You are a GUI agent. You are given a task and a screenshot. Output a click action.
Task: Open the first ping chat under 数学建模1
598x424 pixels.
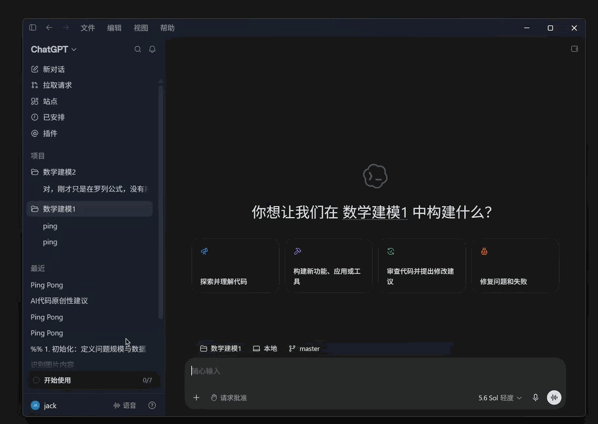[x=90, y=226]
